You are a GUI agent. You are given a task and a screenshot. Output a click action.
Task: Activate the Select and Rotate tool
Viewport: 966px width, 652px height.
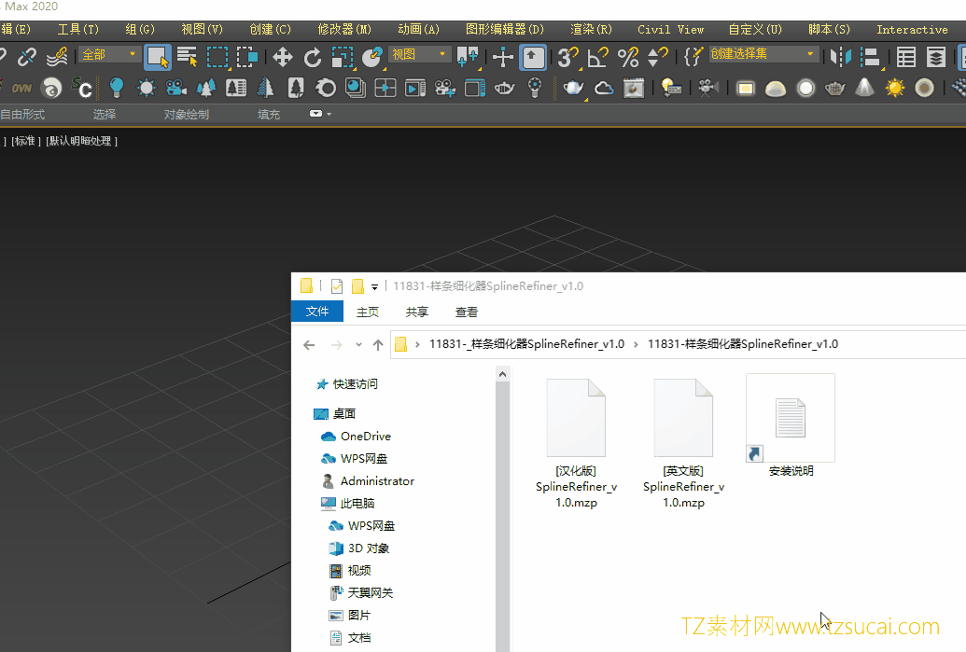click(x=313, y=57)
